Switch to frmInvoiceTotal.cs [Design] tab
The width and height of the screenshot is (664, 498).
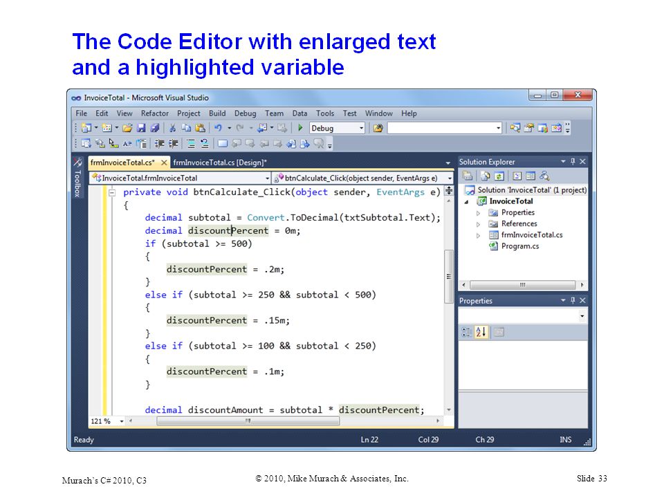click(x=220, y=163)
